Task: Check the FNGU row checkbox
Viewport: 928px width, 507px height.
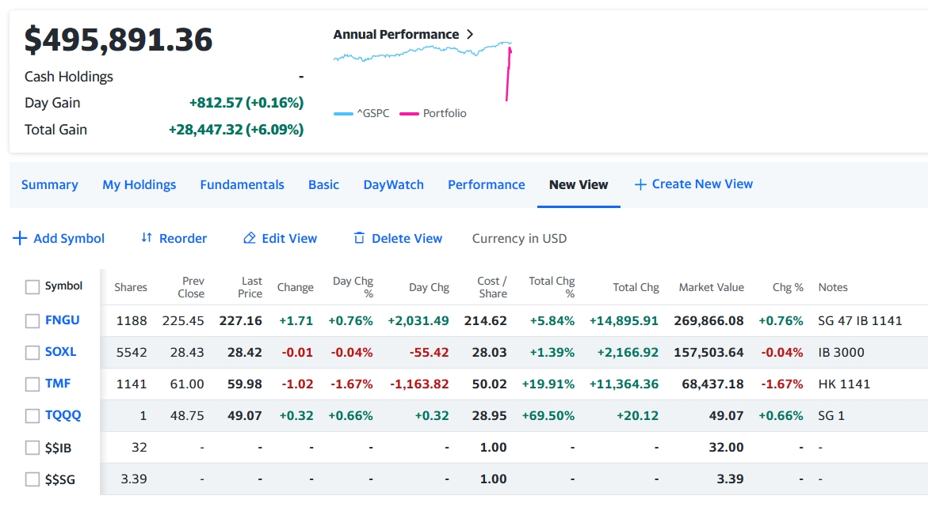Action: (x=32, y=321)
